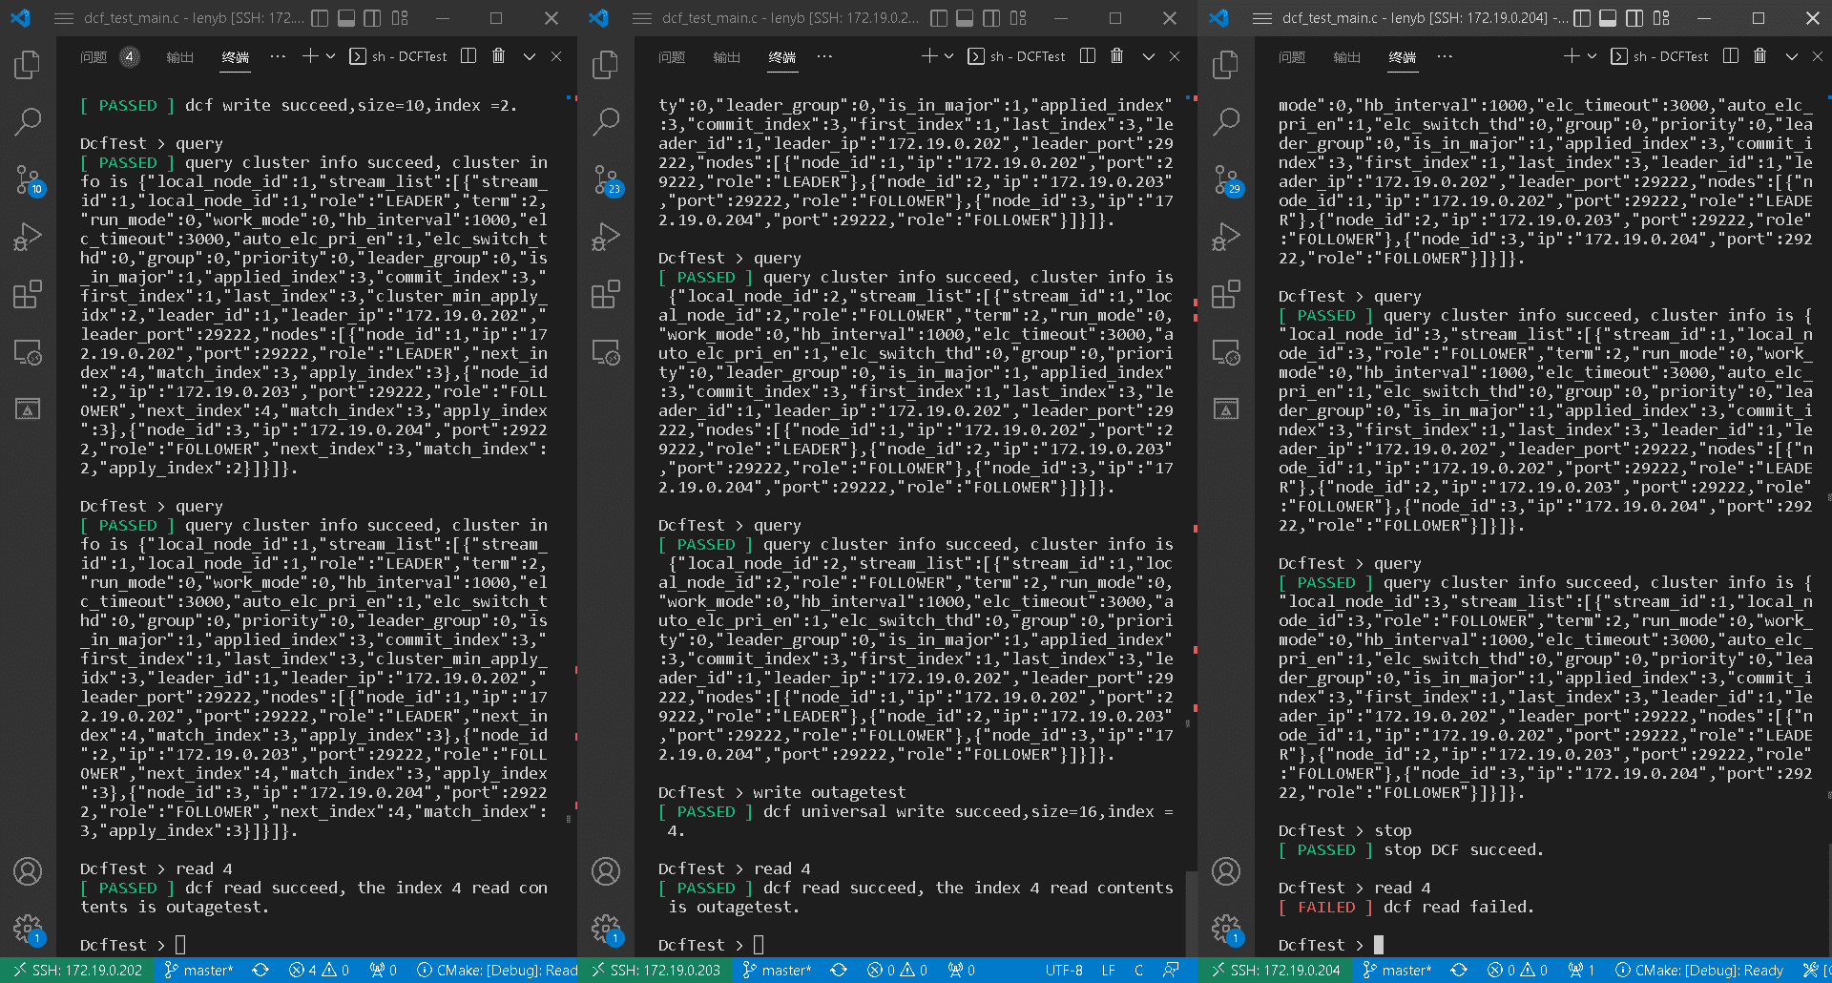The height and width of the screenshot is (983, 1832).
Task: Open Manage gear in left window
Action: click(x=28, y=928)
